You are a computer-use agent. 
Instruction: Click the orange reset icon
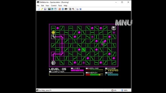click(x=60, y=9)
